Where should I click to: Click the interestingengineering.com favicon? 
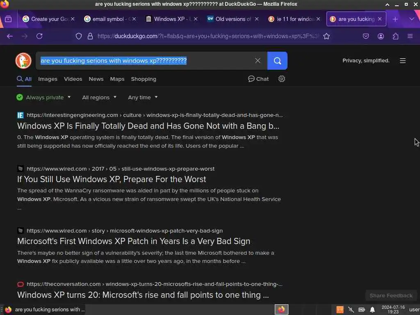coord(21,115)
